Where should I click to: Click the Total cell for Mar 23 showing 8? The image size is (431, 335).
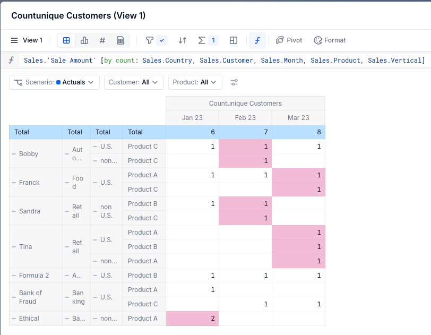click(x=298, y=132)
